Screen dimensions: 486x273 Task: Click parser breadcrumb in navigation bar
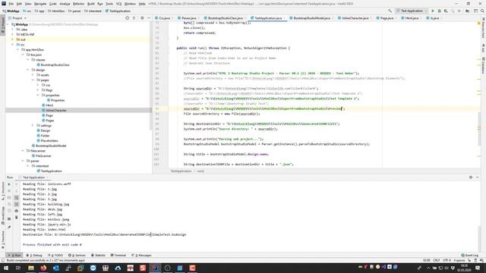(x=74, y=11)
